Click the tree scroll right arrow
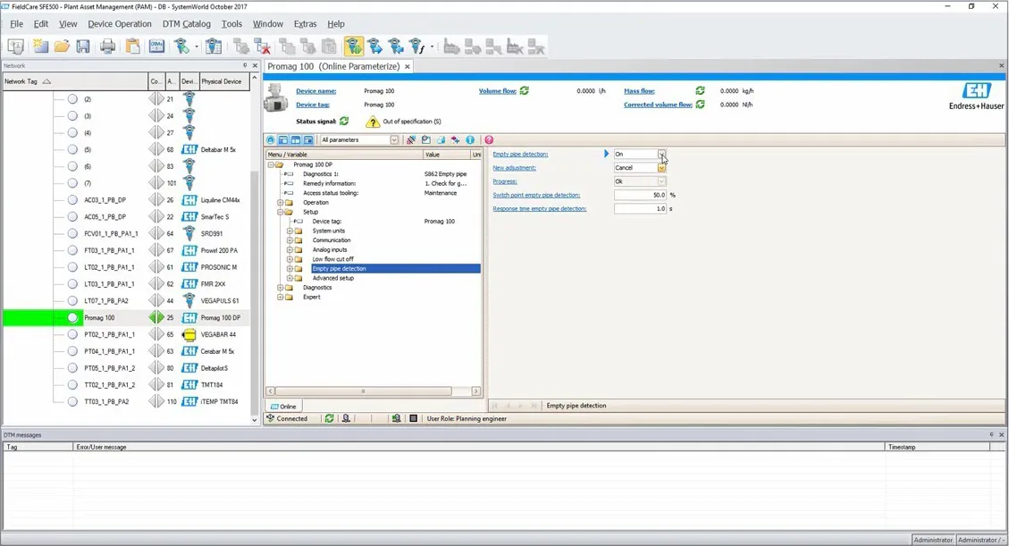 click(x=476, y=391)
